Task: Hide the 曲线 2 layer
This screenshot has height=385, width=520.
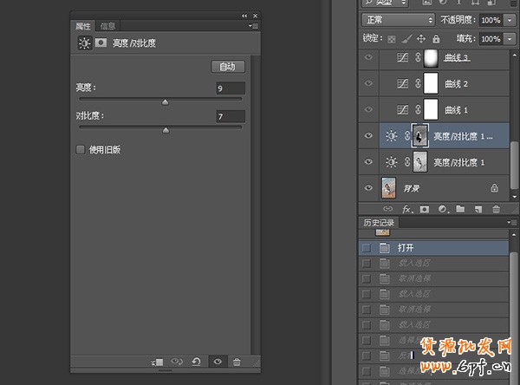Action: pyautogui.click(x=369, y=83)
